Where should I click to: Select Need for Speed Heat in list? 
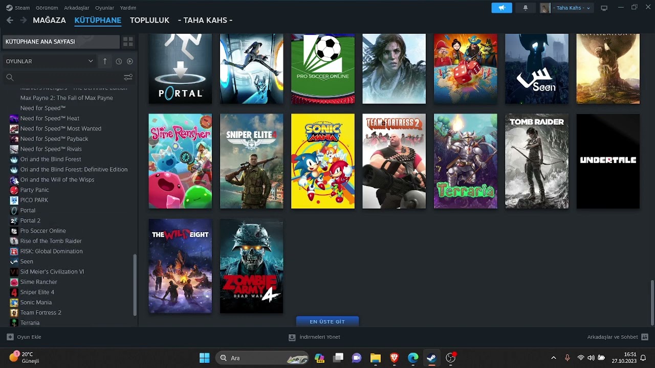[50, 118]
